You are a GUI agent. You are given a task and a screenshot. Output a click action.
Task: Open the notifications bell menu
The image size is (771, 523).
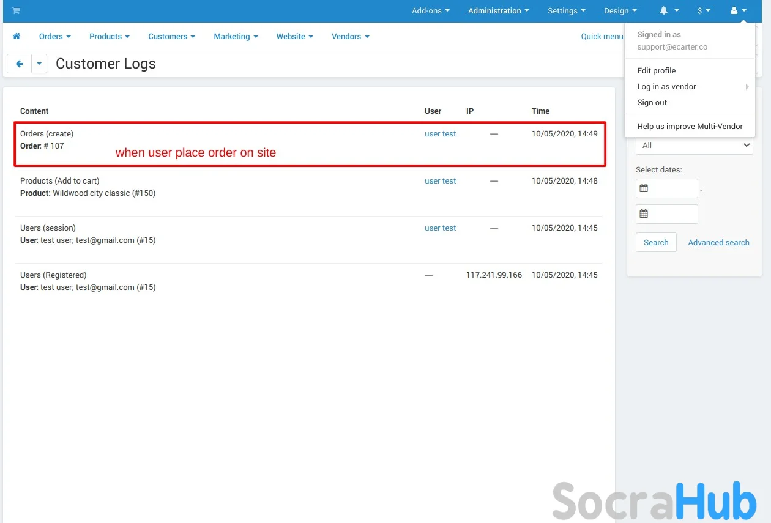click(x=669, y=11)
